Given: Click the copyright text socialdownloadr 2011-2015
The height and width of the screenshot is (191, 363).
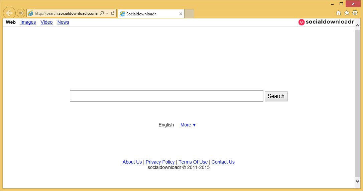Looking at the screenshot, I should (178, 167).
